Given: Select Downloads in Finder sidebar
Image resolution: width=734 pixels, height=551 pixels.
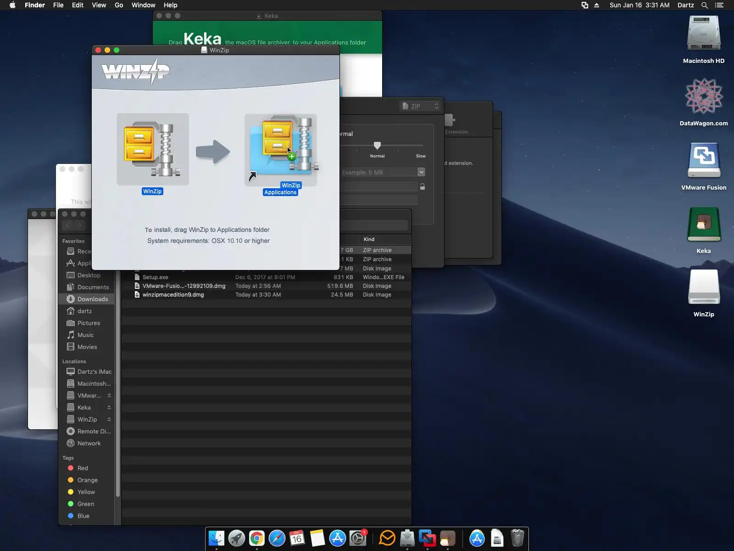Looking at the screenshot, I should [87, 299].
